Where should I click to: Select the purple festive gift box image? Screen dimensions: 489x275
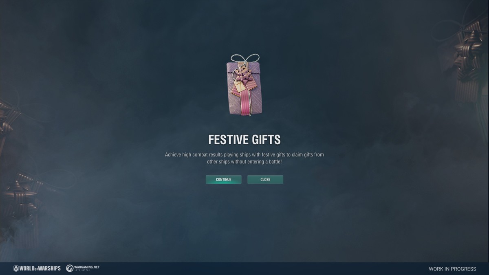pos(244,85)
